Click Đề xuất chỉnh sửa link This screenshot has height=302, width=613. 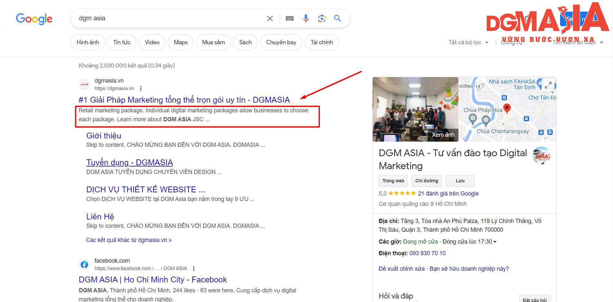click(x=402, y=269)
